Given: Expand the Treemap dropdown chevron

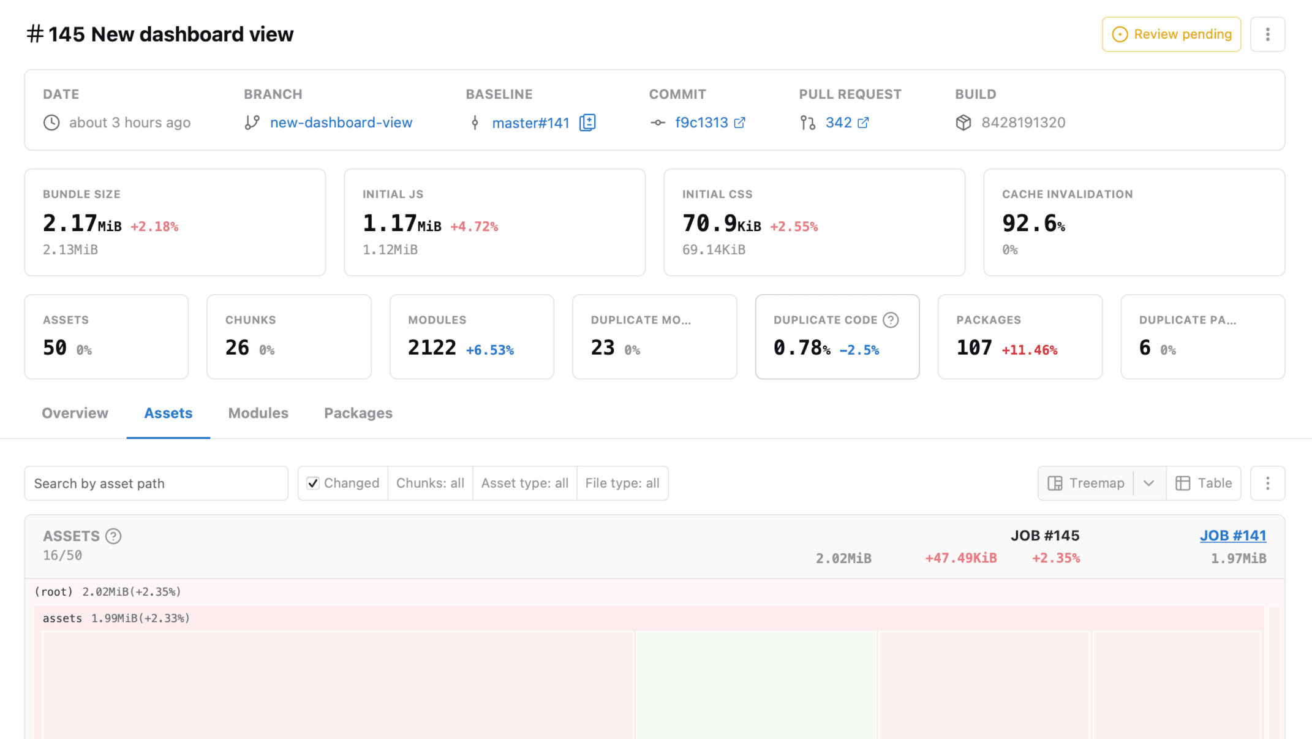Looking at the screenshot, I should point(1149,483).
